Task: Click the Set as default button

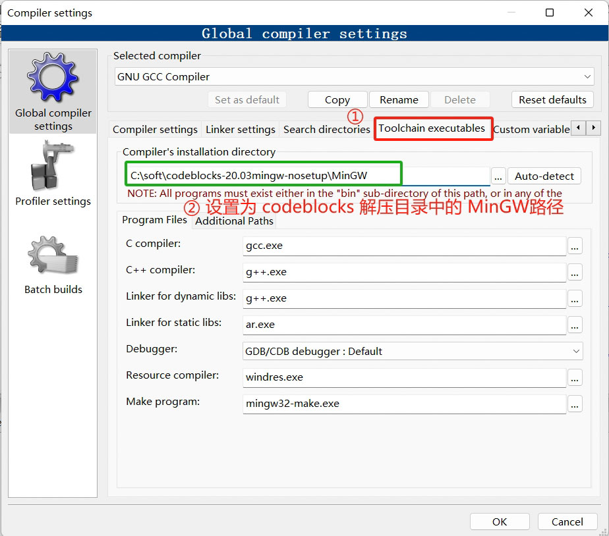Action: click(x=247, y=99)
